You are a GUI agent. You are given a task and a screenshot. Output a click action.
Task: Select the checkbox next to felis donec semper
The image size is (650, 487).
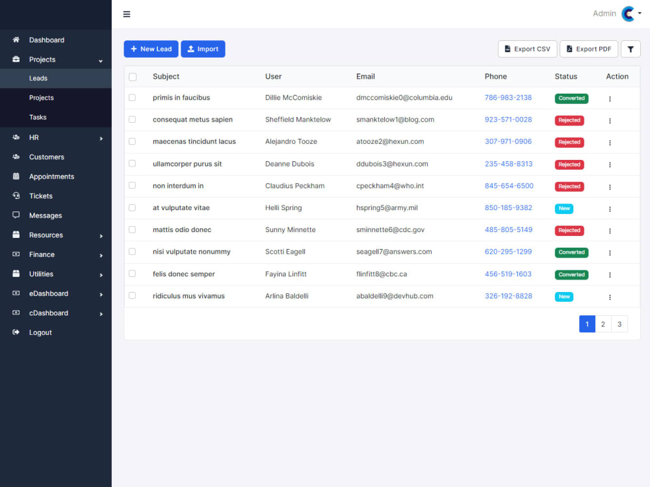[x=133, y=274]
